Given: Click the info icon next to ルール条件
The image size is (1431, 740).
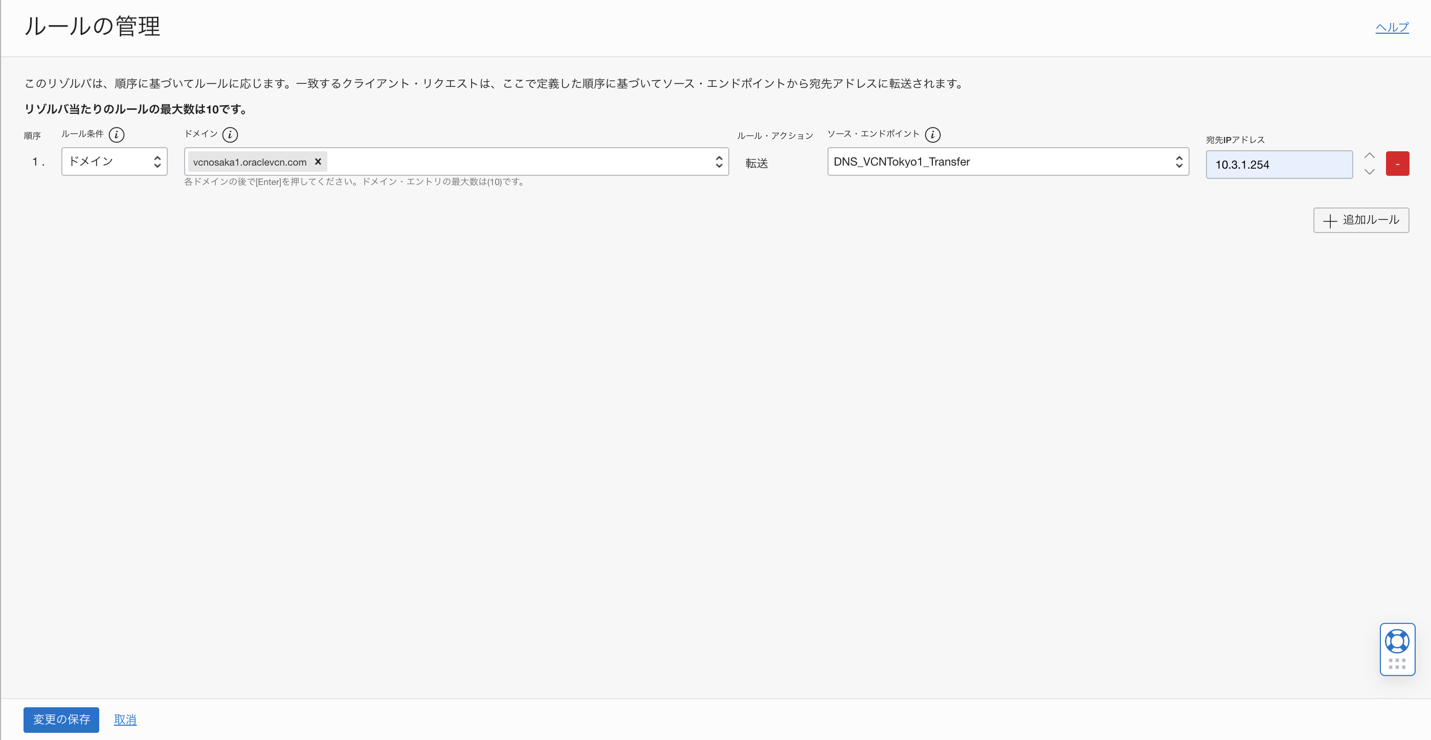Looking at the screenshot, I should [117, 134].
